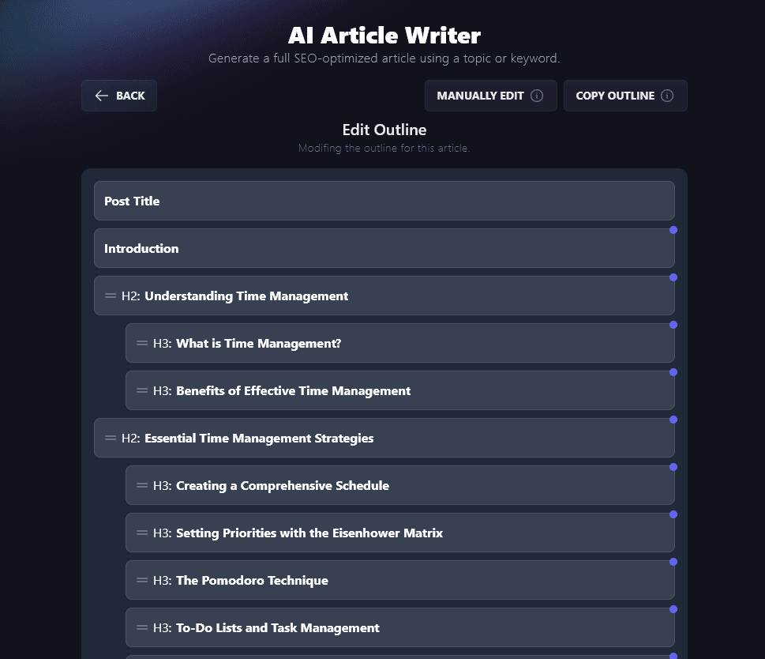Click drag handle of Understanding Time Management
Image resolution: width=765 pixels, height=659 pixels.
point(109,296)
